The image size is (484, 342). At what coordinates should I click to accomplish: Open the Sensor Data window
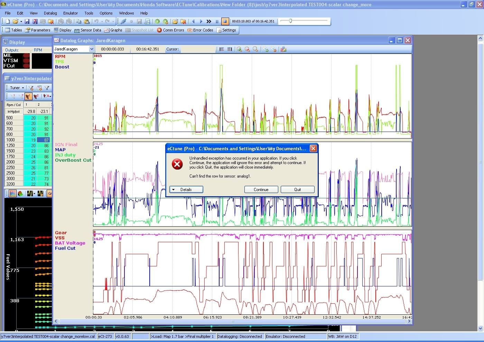[x=88, y=30]
